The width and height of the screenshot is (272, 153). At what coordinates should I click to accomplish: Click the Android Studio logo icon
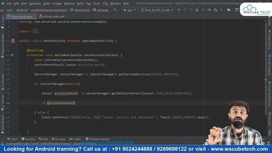(x=3, y=3)
